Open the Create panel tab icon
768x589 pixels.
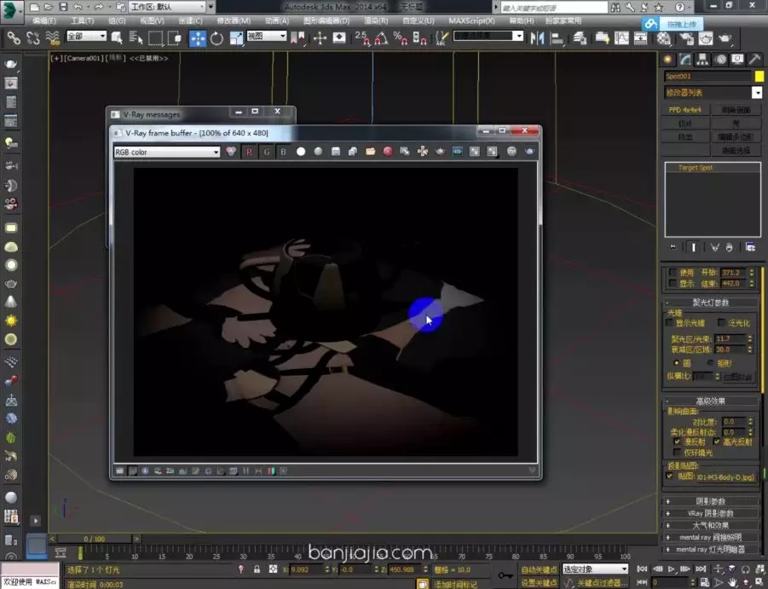pyautogui.click(x=667, y=60)
